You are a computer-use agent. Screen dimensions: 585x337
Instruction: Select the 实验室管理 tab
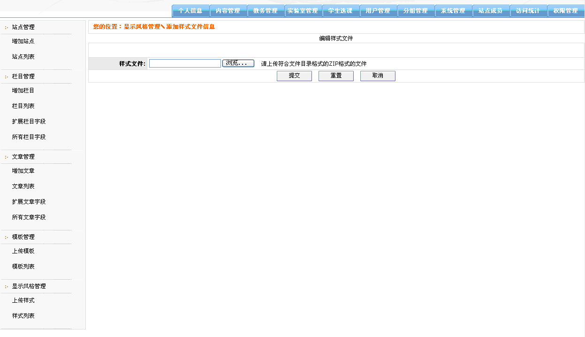(x=303, y=11)
